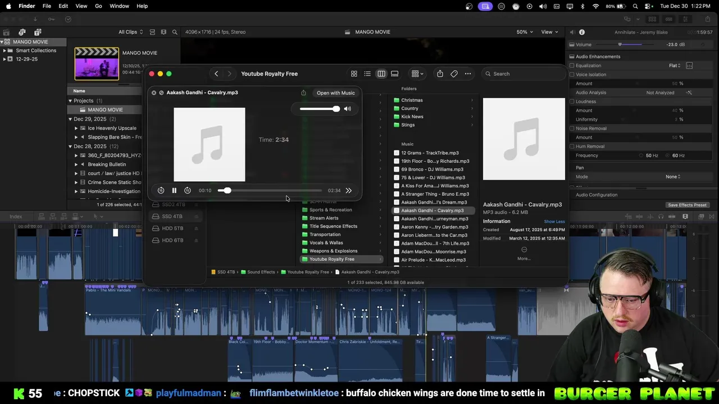
Task: Show the Equalization controls graph icon
Action: coord(689,66)
